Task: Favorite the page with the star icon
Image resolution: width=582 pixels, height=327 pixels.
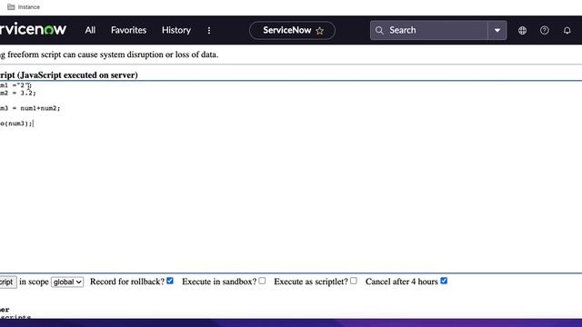Action: 319,31
